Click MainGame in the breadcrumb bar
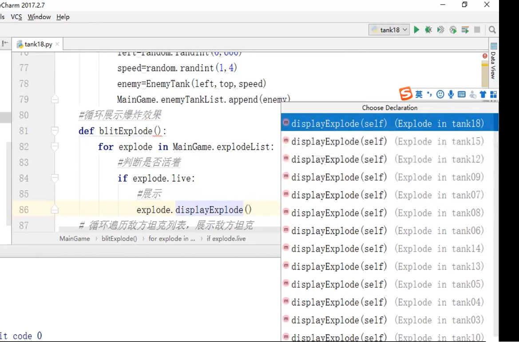The image size is (519, 342). (x=75, y=239)
